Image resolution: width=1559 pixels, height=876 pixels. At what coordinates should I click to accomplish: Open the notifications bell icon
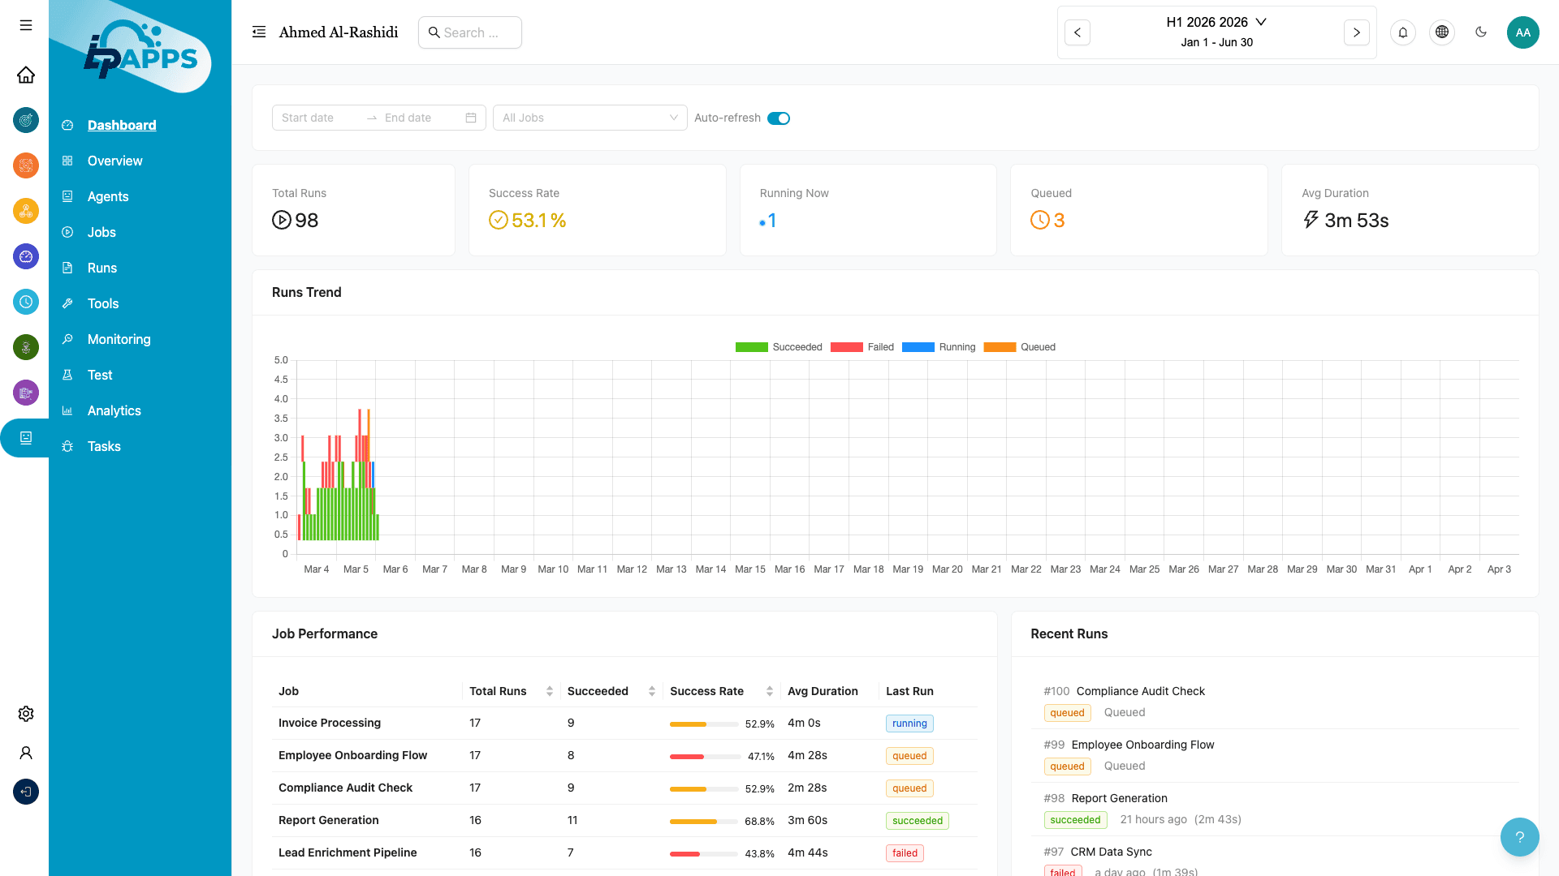click(x=1403, y=32)
